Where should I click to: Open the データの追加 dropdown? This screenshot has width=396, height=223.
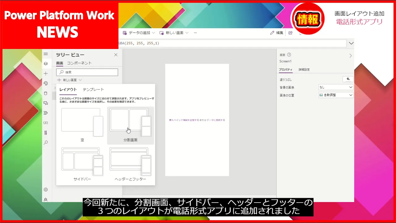pos(139,33)
